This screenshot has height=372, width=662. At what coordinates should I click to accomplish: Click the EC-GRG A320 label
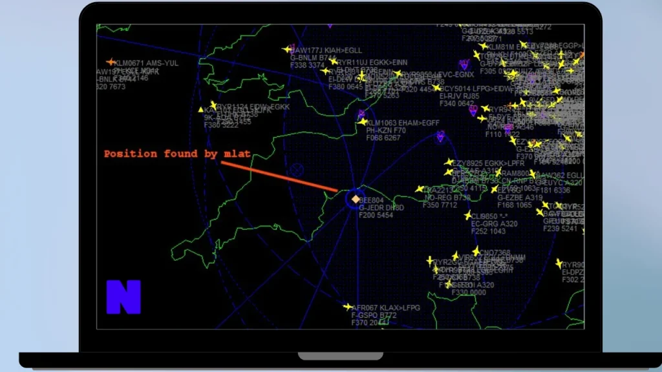tap(494, 224)
